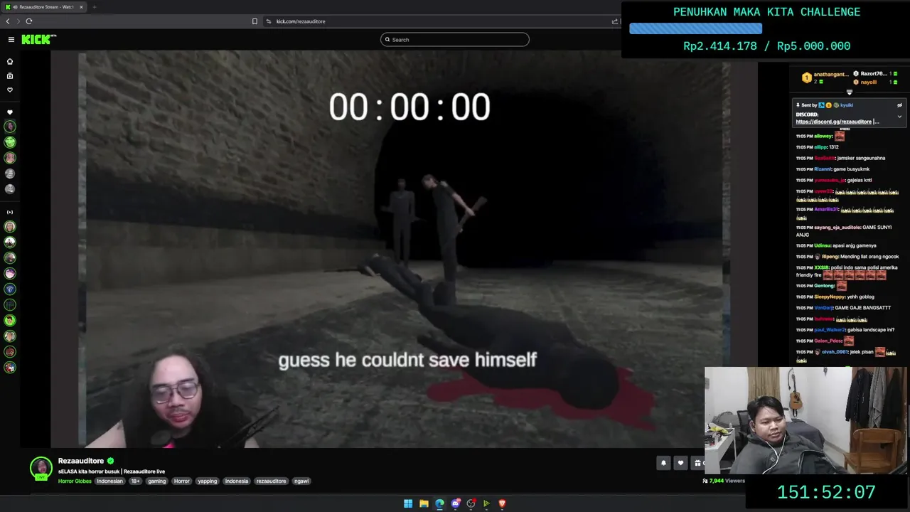This screenshot has width=910, height=512.
Task: Click chat username Amarilis31
Action: [x=826, y=210]
